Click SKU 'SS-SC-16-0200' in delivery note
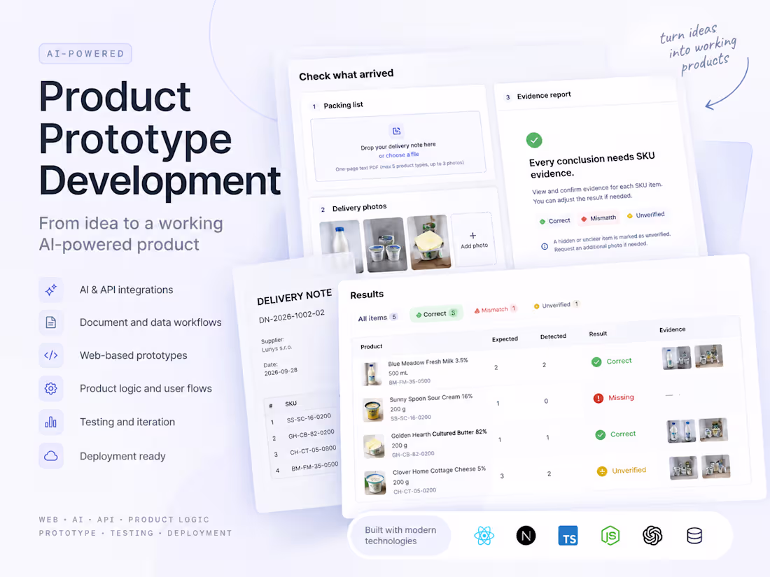The width and height of the screenshot is (770, 577). coord(309,418)
